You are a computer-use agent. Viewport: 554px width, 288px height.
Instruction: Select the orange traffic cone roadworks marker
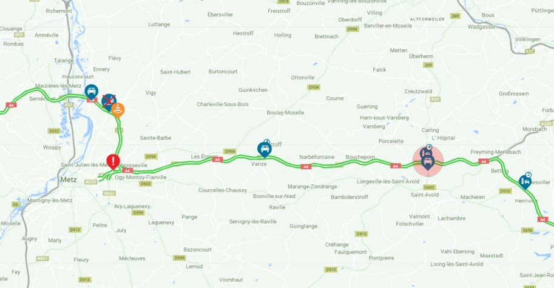coord(118,110)
